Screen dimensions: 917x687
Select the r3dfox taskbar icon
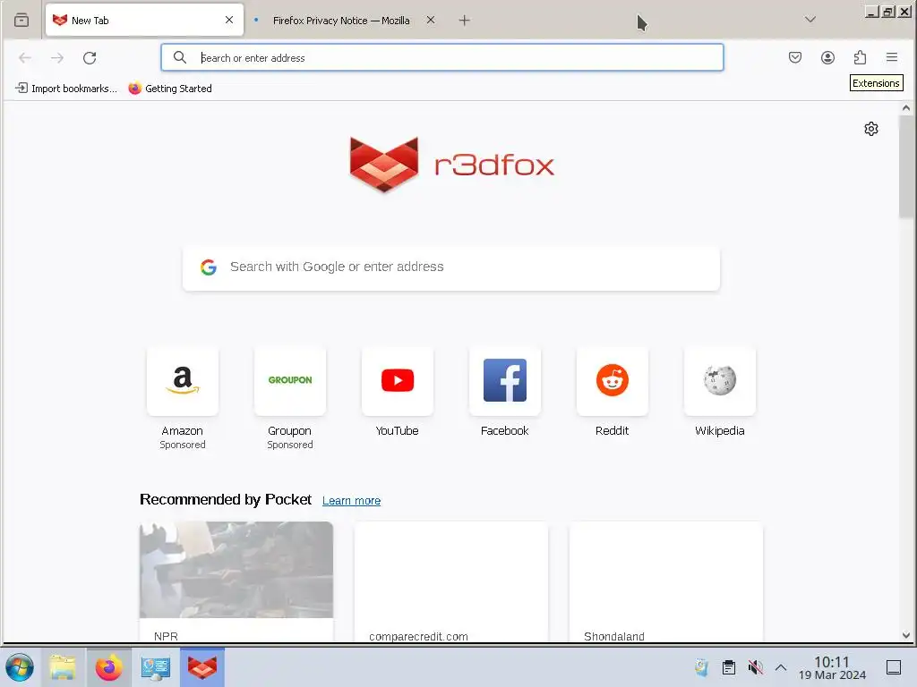pos(202,667)
